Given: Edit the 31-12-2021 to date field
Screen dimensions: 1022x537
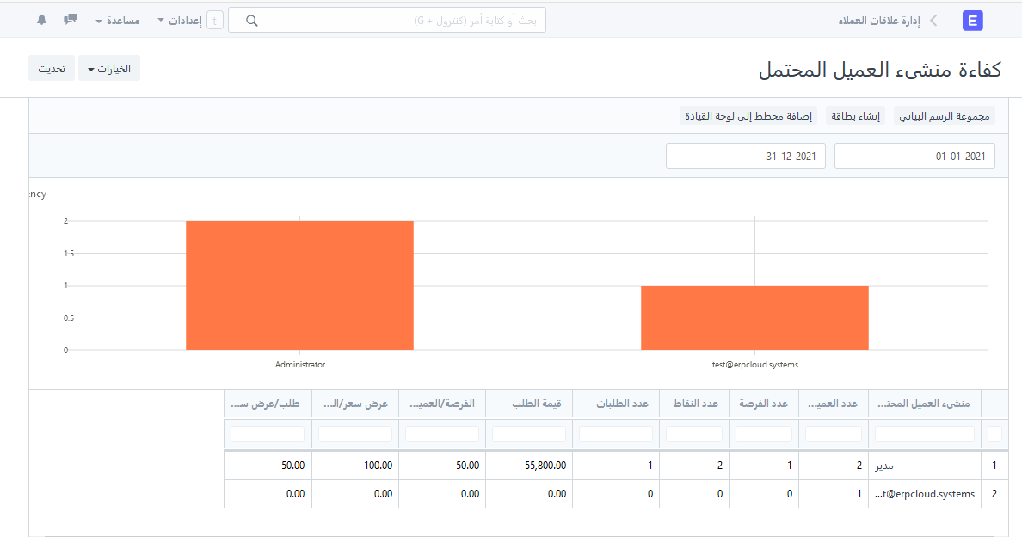Looking at the screenshot, I should [746, 156].
